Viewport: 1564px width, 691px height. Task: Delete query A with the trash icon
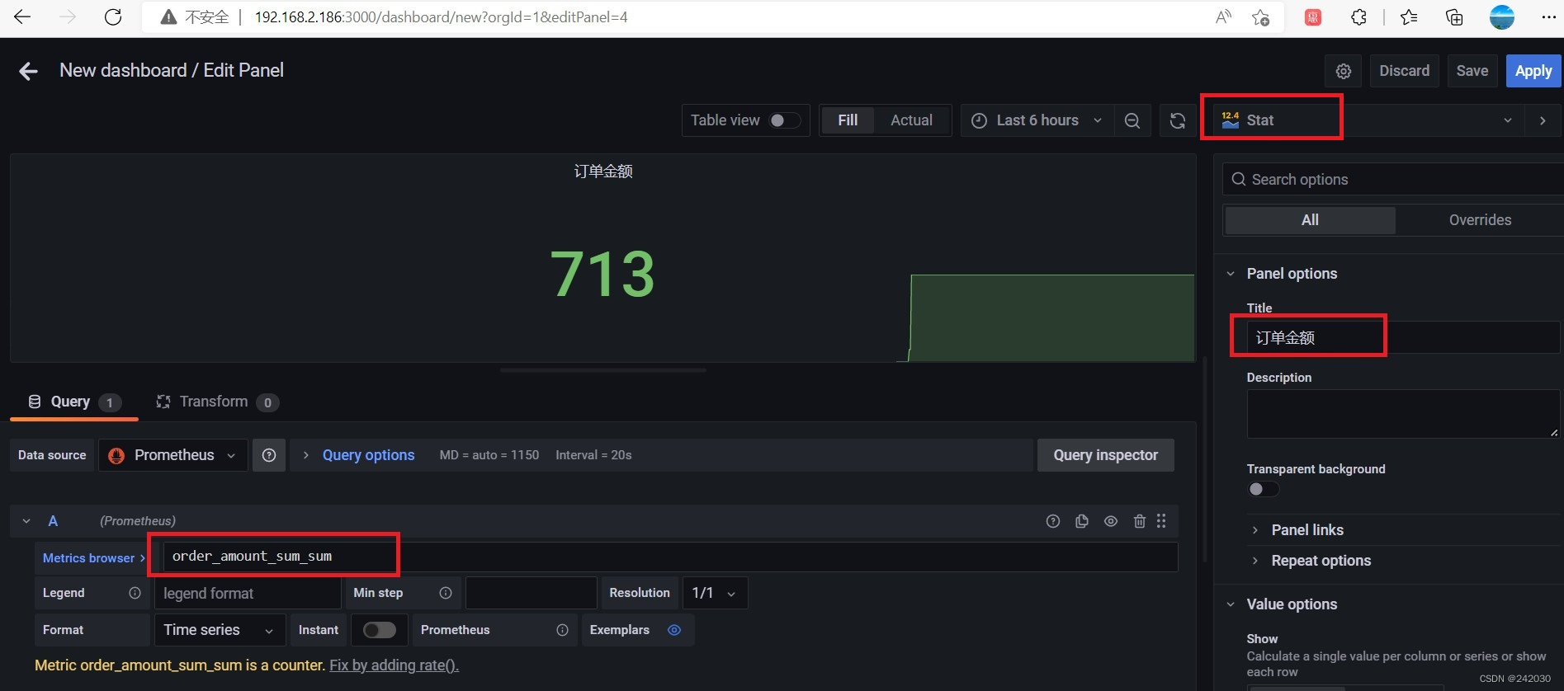pos(1140,521)
